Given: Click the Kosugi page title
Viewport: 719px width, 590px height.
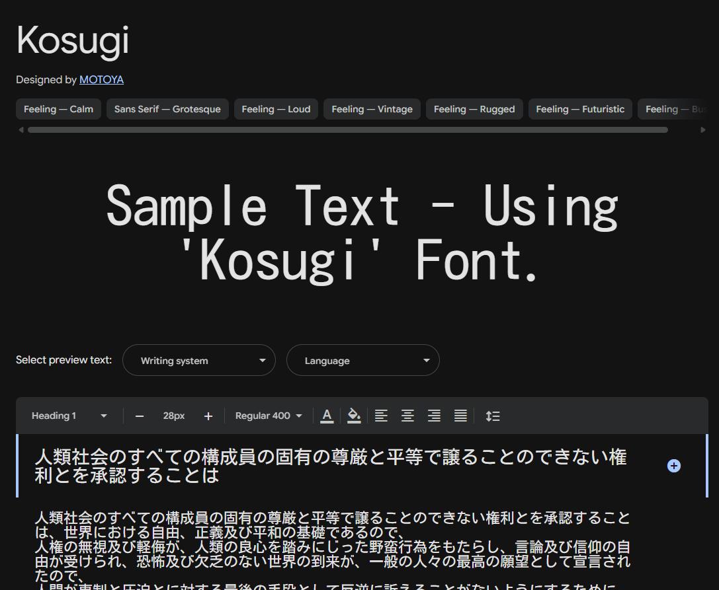Looking at the screenshot, I should [73, 41].
